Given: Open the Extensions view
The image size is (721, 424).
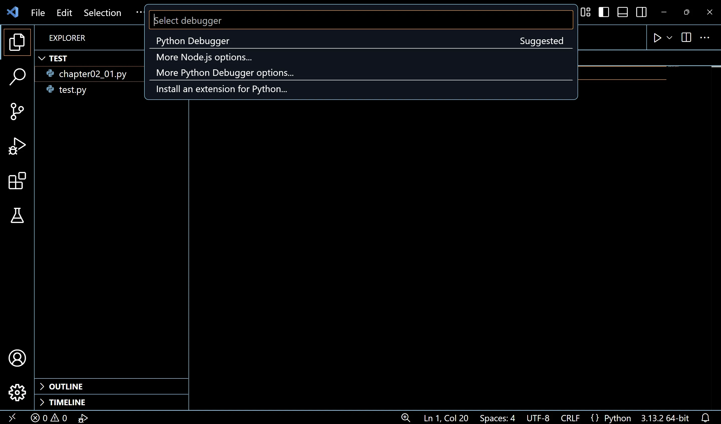Looking at the screenshot, I should [x=17, y=181].
